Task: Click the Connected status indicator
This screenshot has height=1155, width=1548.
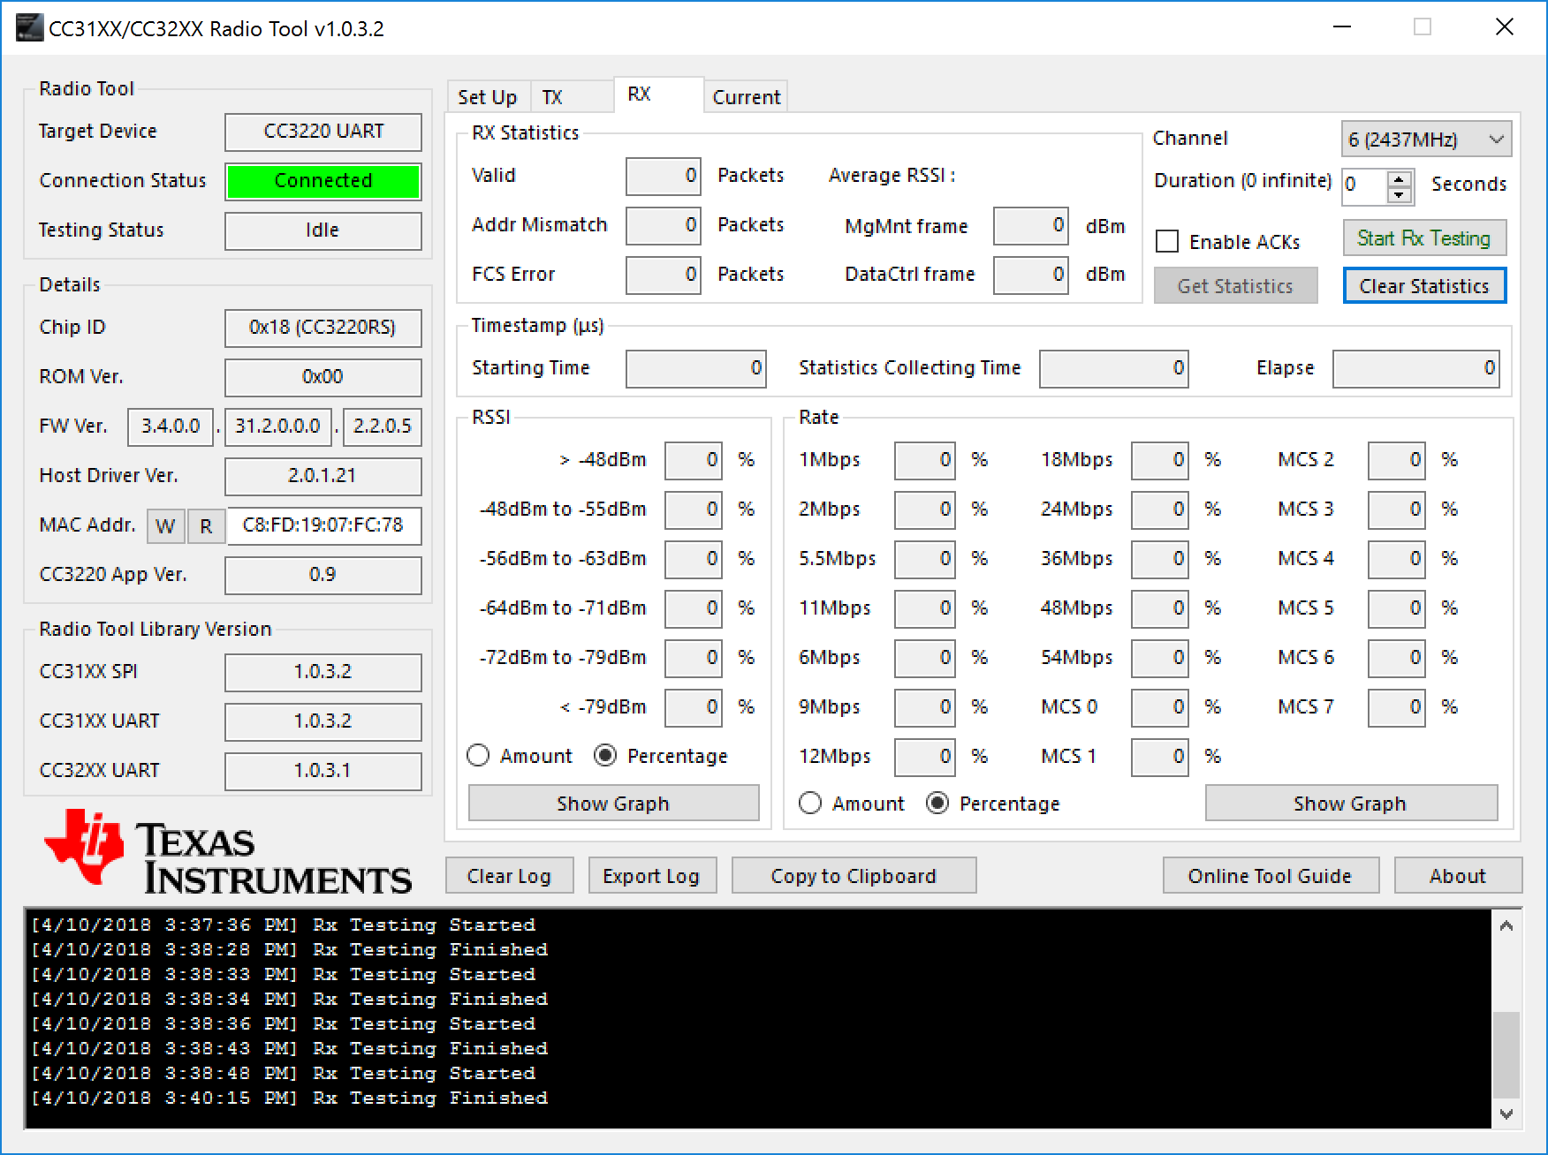Action: pos(323,181)
